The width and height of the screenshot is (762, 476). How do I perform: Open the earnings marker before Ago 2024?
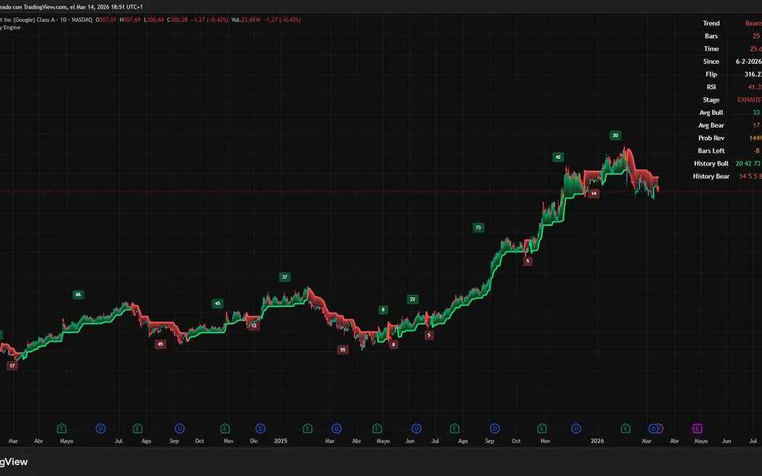point(138,428)
